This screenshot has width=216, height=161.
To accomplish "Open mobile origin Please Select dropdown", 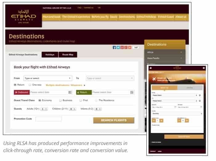I will tap(177, 95).
